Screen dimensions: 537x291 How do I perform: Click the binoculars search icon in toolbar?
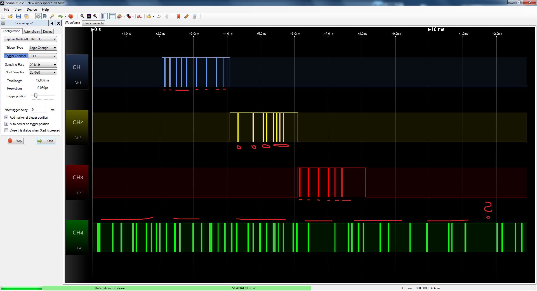point(45,16)
